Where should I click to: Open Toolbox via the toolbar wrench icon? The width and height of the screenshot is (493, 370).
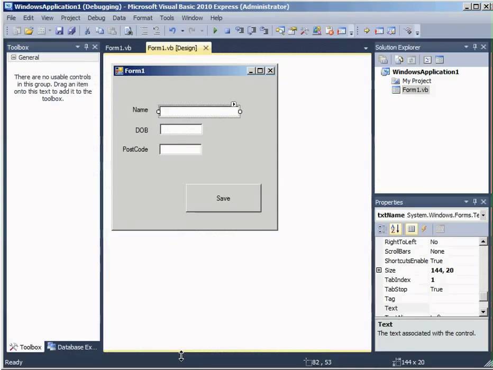304,31
